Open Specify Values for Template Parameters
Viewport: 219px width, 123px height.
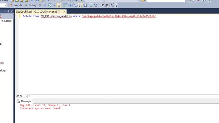(113, 5)
